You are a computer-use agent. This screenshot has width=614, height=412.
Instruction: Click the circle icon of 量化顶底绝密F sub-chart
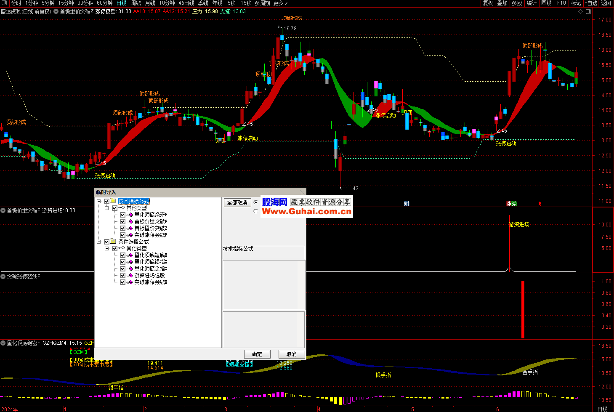[x=3, y=343]
